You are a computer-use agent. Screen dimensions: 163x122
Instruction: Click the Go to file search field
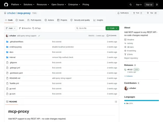click(90, 28)
